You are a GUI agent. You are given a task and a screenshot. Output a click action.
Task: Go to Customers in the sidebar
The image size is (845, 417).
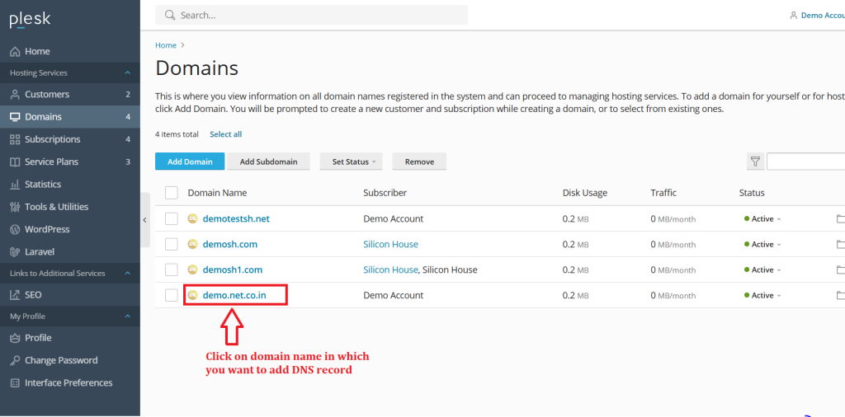pos(70,95)
